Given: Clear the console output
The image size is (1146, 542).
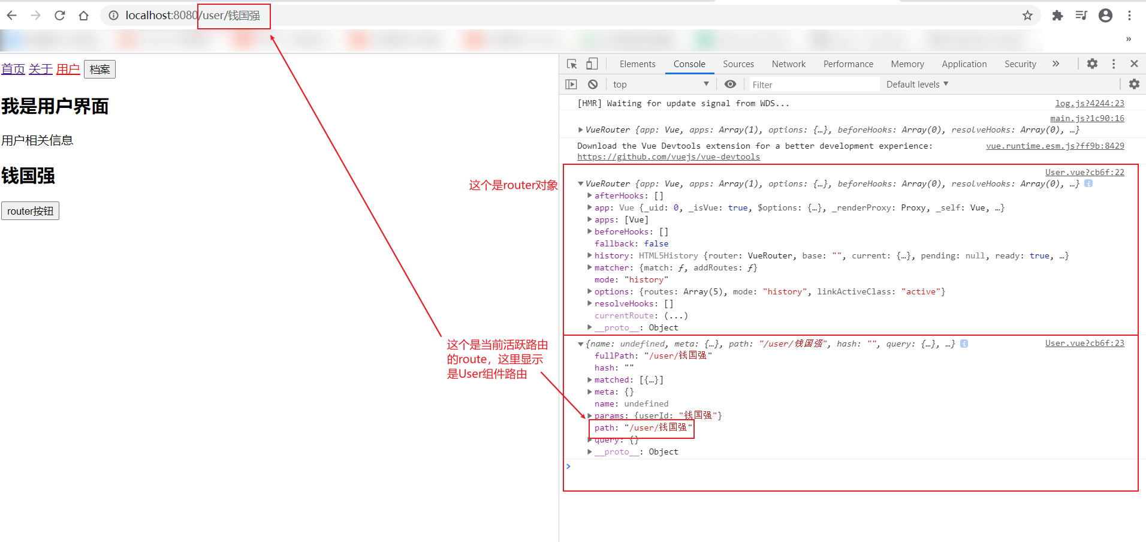Looking at the screenshot, I should coord(593,85).
